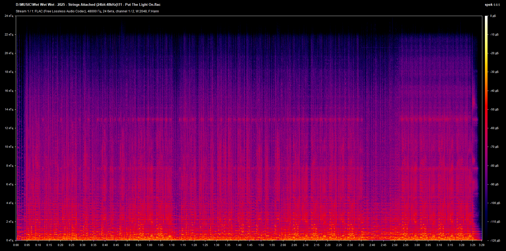
Task: Click the 0 кГц frequency label
Action: click(10, 240)
